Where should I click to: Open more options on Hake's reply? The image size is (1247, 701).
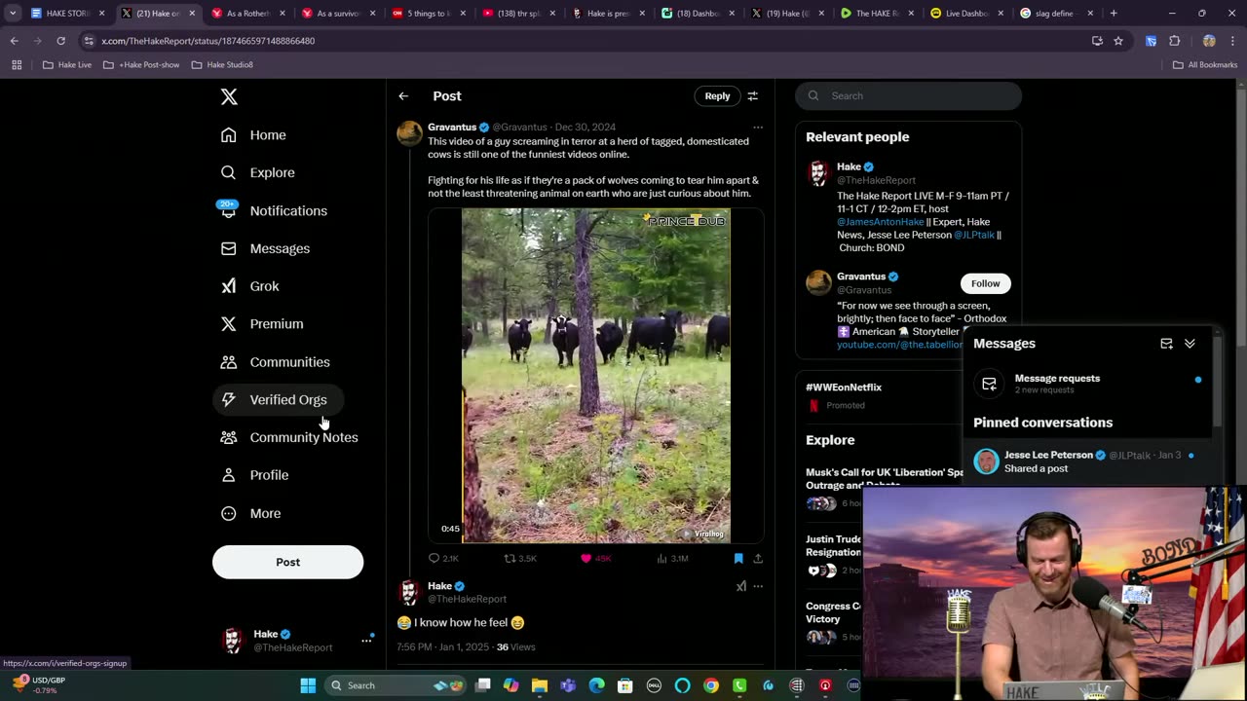(x=758, y=586)
